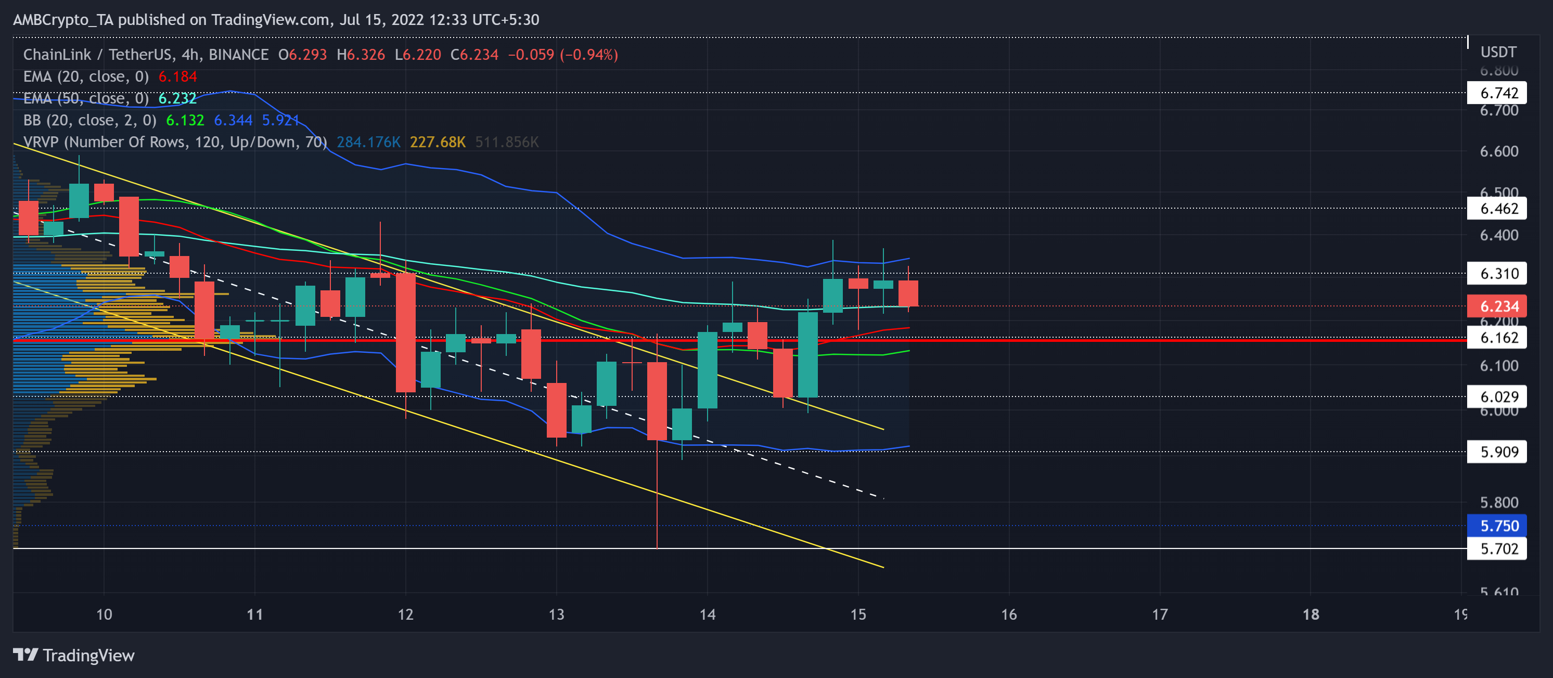Click the TradingView.com published header text
1553x678 pixels.
[x=276, y=20]
